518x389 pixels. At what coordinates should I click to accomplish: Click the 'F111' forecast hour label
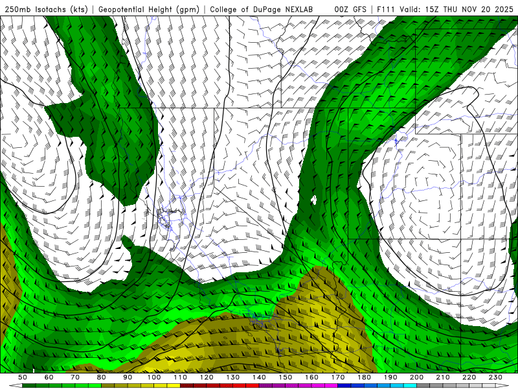[x=386, y=9]
